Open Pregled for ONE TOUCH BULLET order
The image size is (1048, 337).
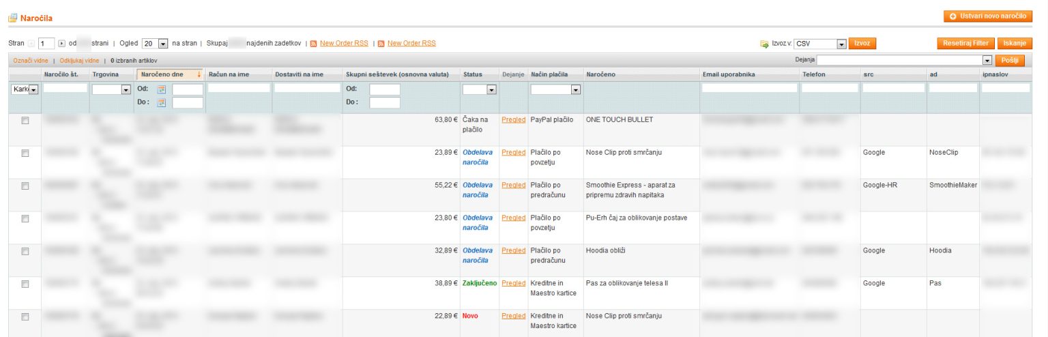click(x=513, y=119)
